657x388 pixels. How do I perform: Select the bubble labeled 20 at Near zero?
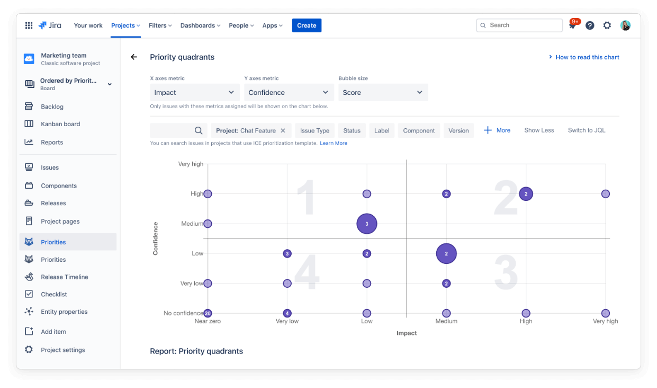[x=208, y=313]
